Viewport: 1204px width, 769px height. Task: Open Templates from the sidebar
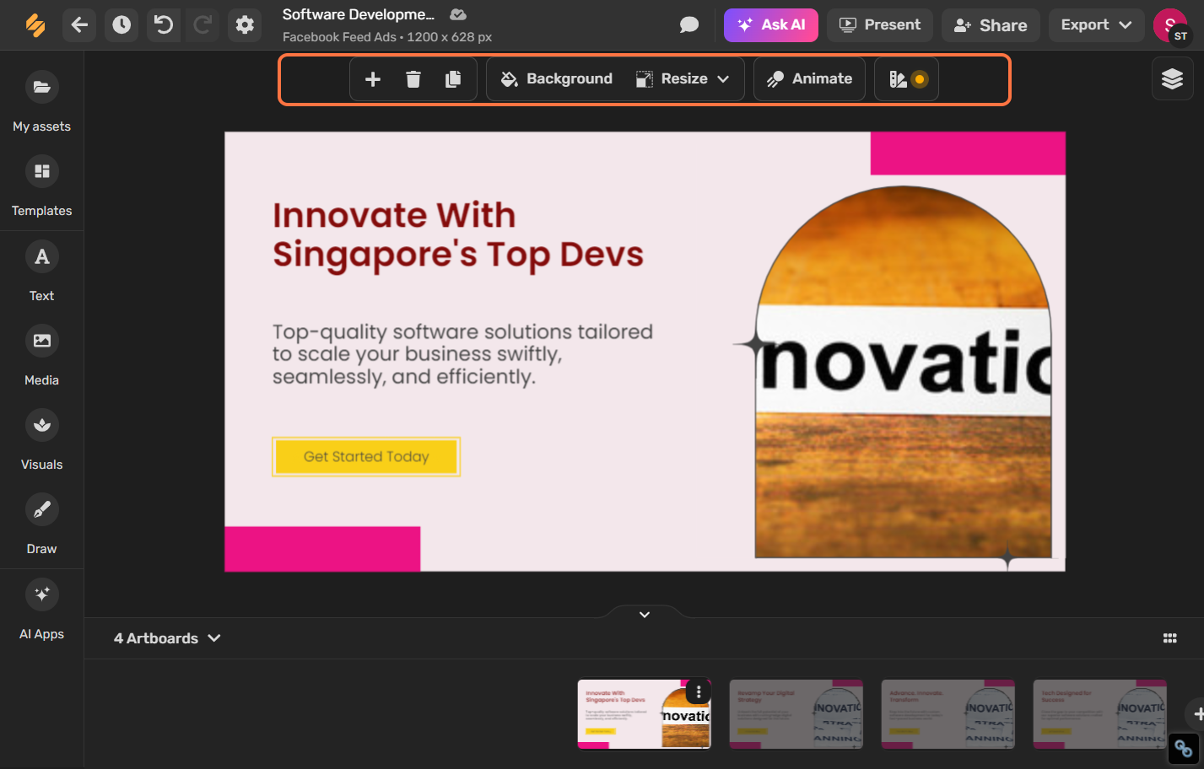(x=41, y=186)
